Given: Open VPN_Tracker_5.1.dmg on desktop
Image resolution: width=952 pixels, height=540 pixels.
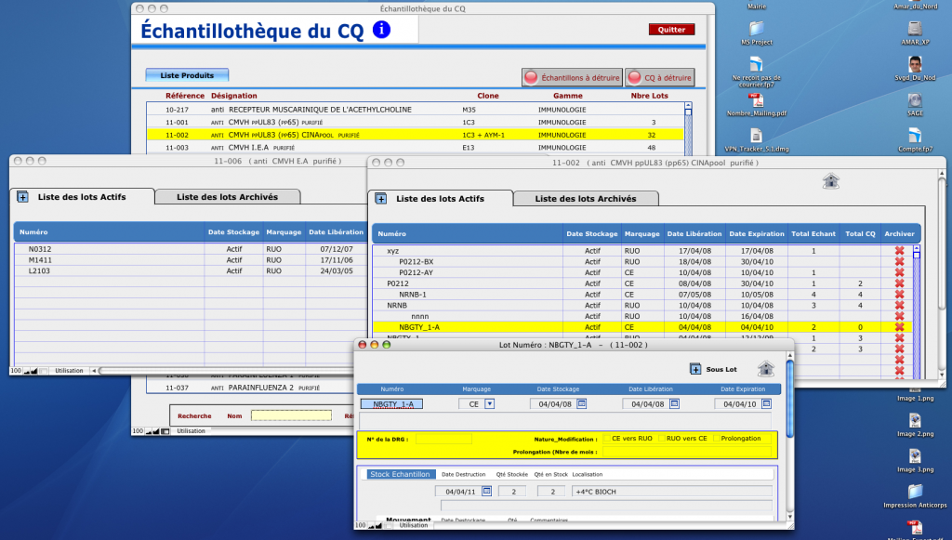Looking at the screenshot, I should coord(757,139).
